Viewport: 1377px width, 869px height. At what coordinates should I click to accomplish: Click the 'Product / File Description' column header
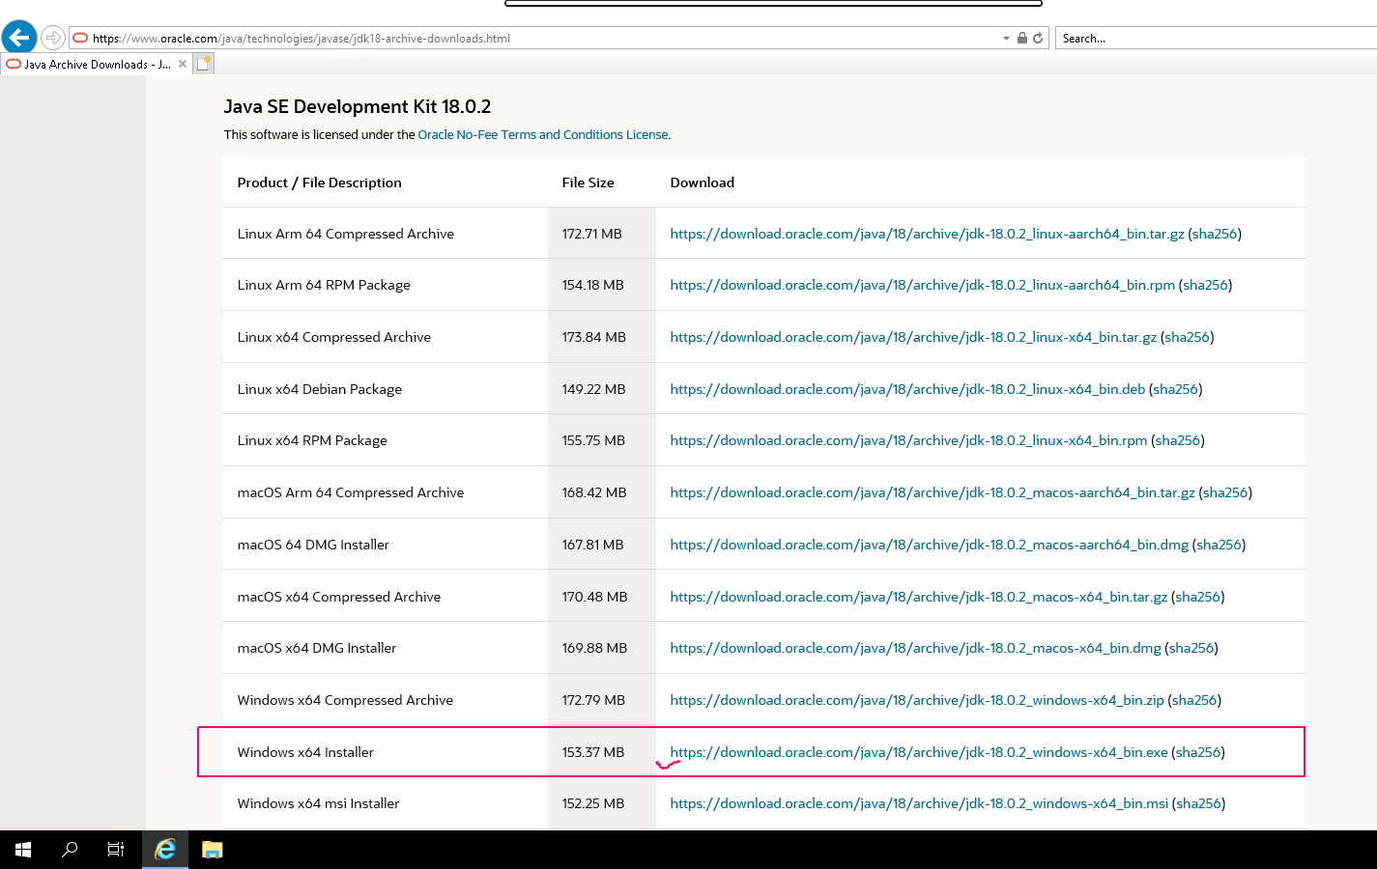319,182
